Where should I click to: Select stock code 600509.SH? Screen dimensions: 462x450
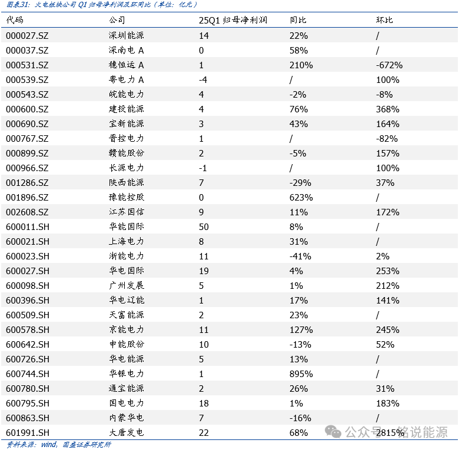pyautogui.click(x=28, y=315)
